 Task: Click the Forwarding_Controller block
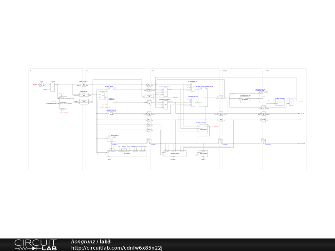click(175, 154)
